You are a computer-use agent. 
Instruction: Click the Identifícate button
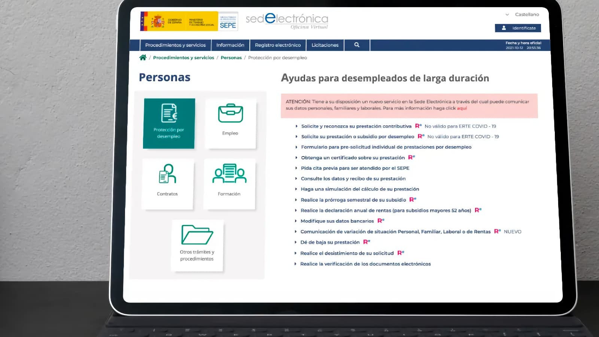tap(518, 28)
